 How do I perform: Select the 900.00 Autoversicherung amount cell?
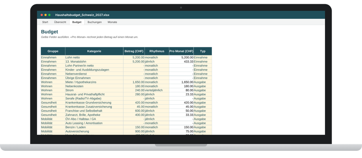pos(134,131)
